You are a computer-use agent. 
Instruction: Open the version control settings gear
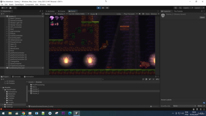pos(15,8)
